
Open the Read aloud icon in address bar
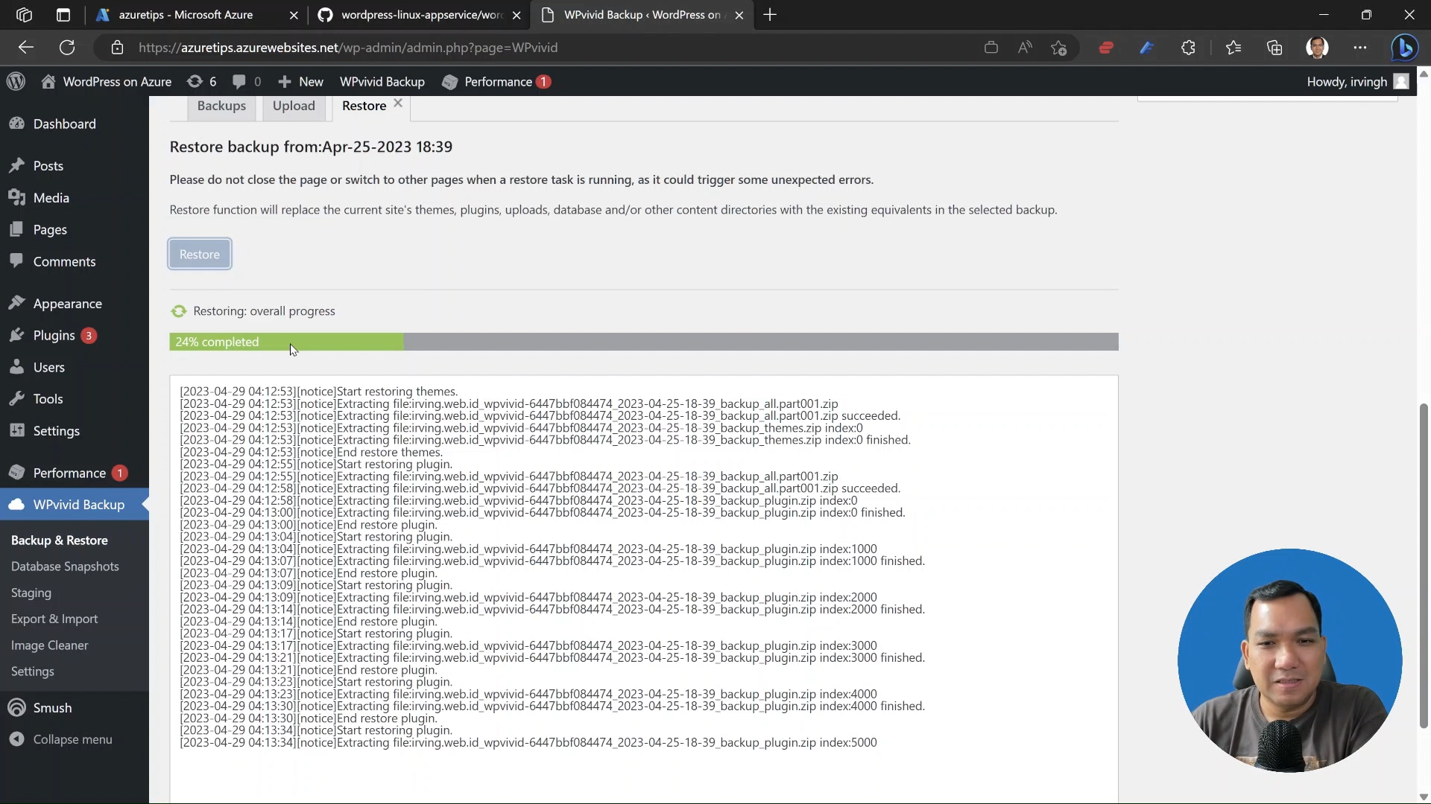(1025, 48)
